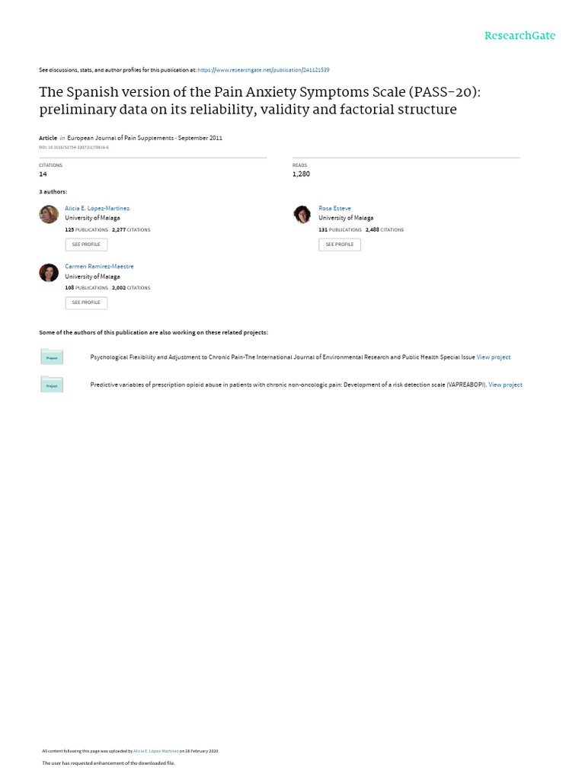Viewport: 585px width, 780px height.
Task: Open Alicia E. López-Martínez author name link
Action: point(97,208)
